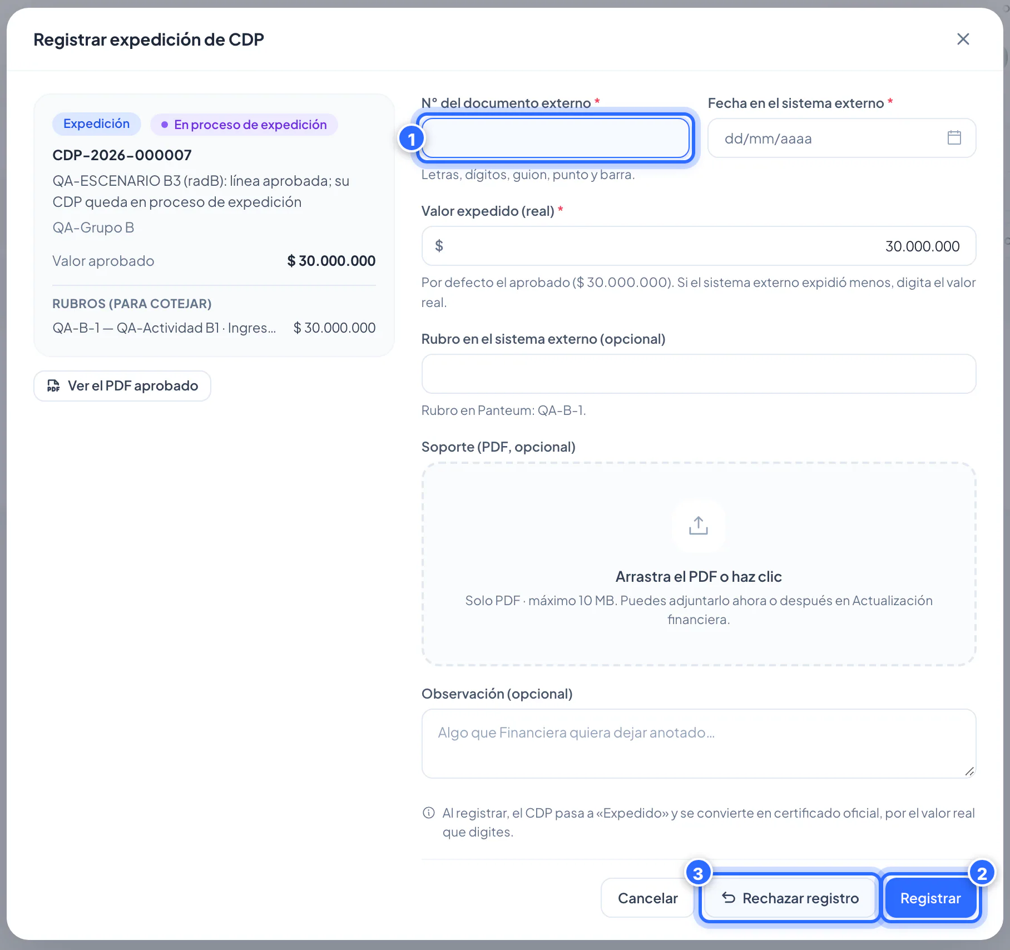
Task: Close the Registrar expedición de CDP dialog
Action: [x=963, y=39]
